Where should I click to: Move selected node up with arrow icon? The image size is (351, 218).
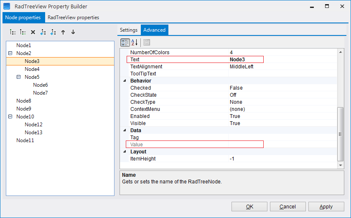tap(63, 32)
